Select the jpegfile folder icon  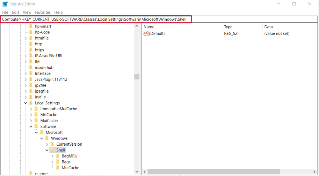coord(31,91)
